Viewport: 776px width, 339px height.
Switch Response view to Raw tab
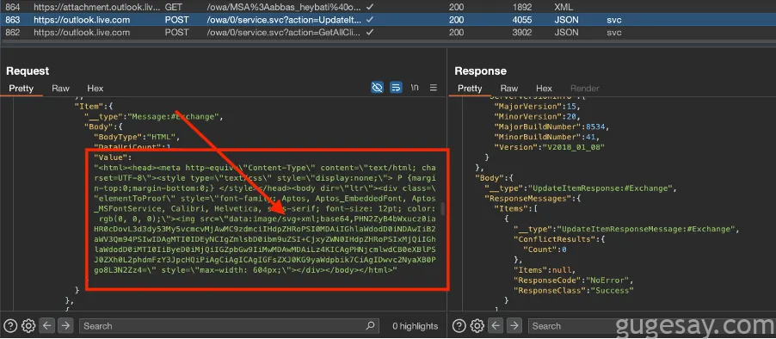click(508, 88)
